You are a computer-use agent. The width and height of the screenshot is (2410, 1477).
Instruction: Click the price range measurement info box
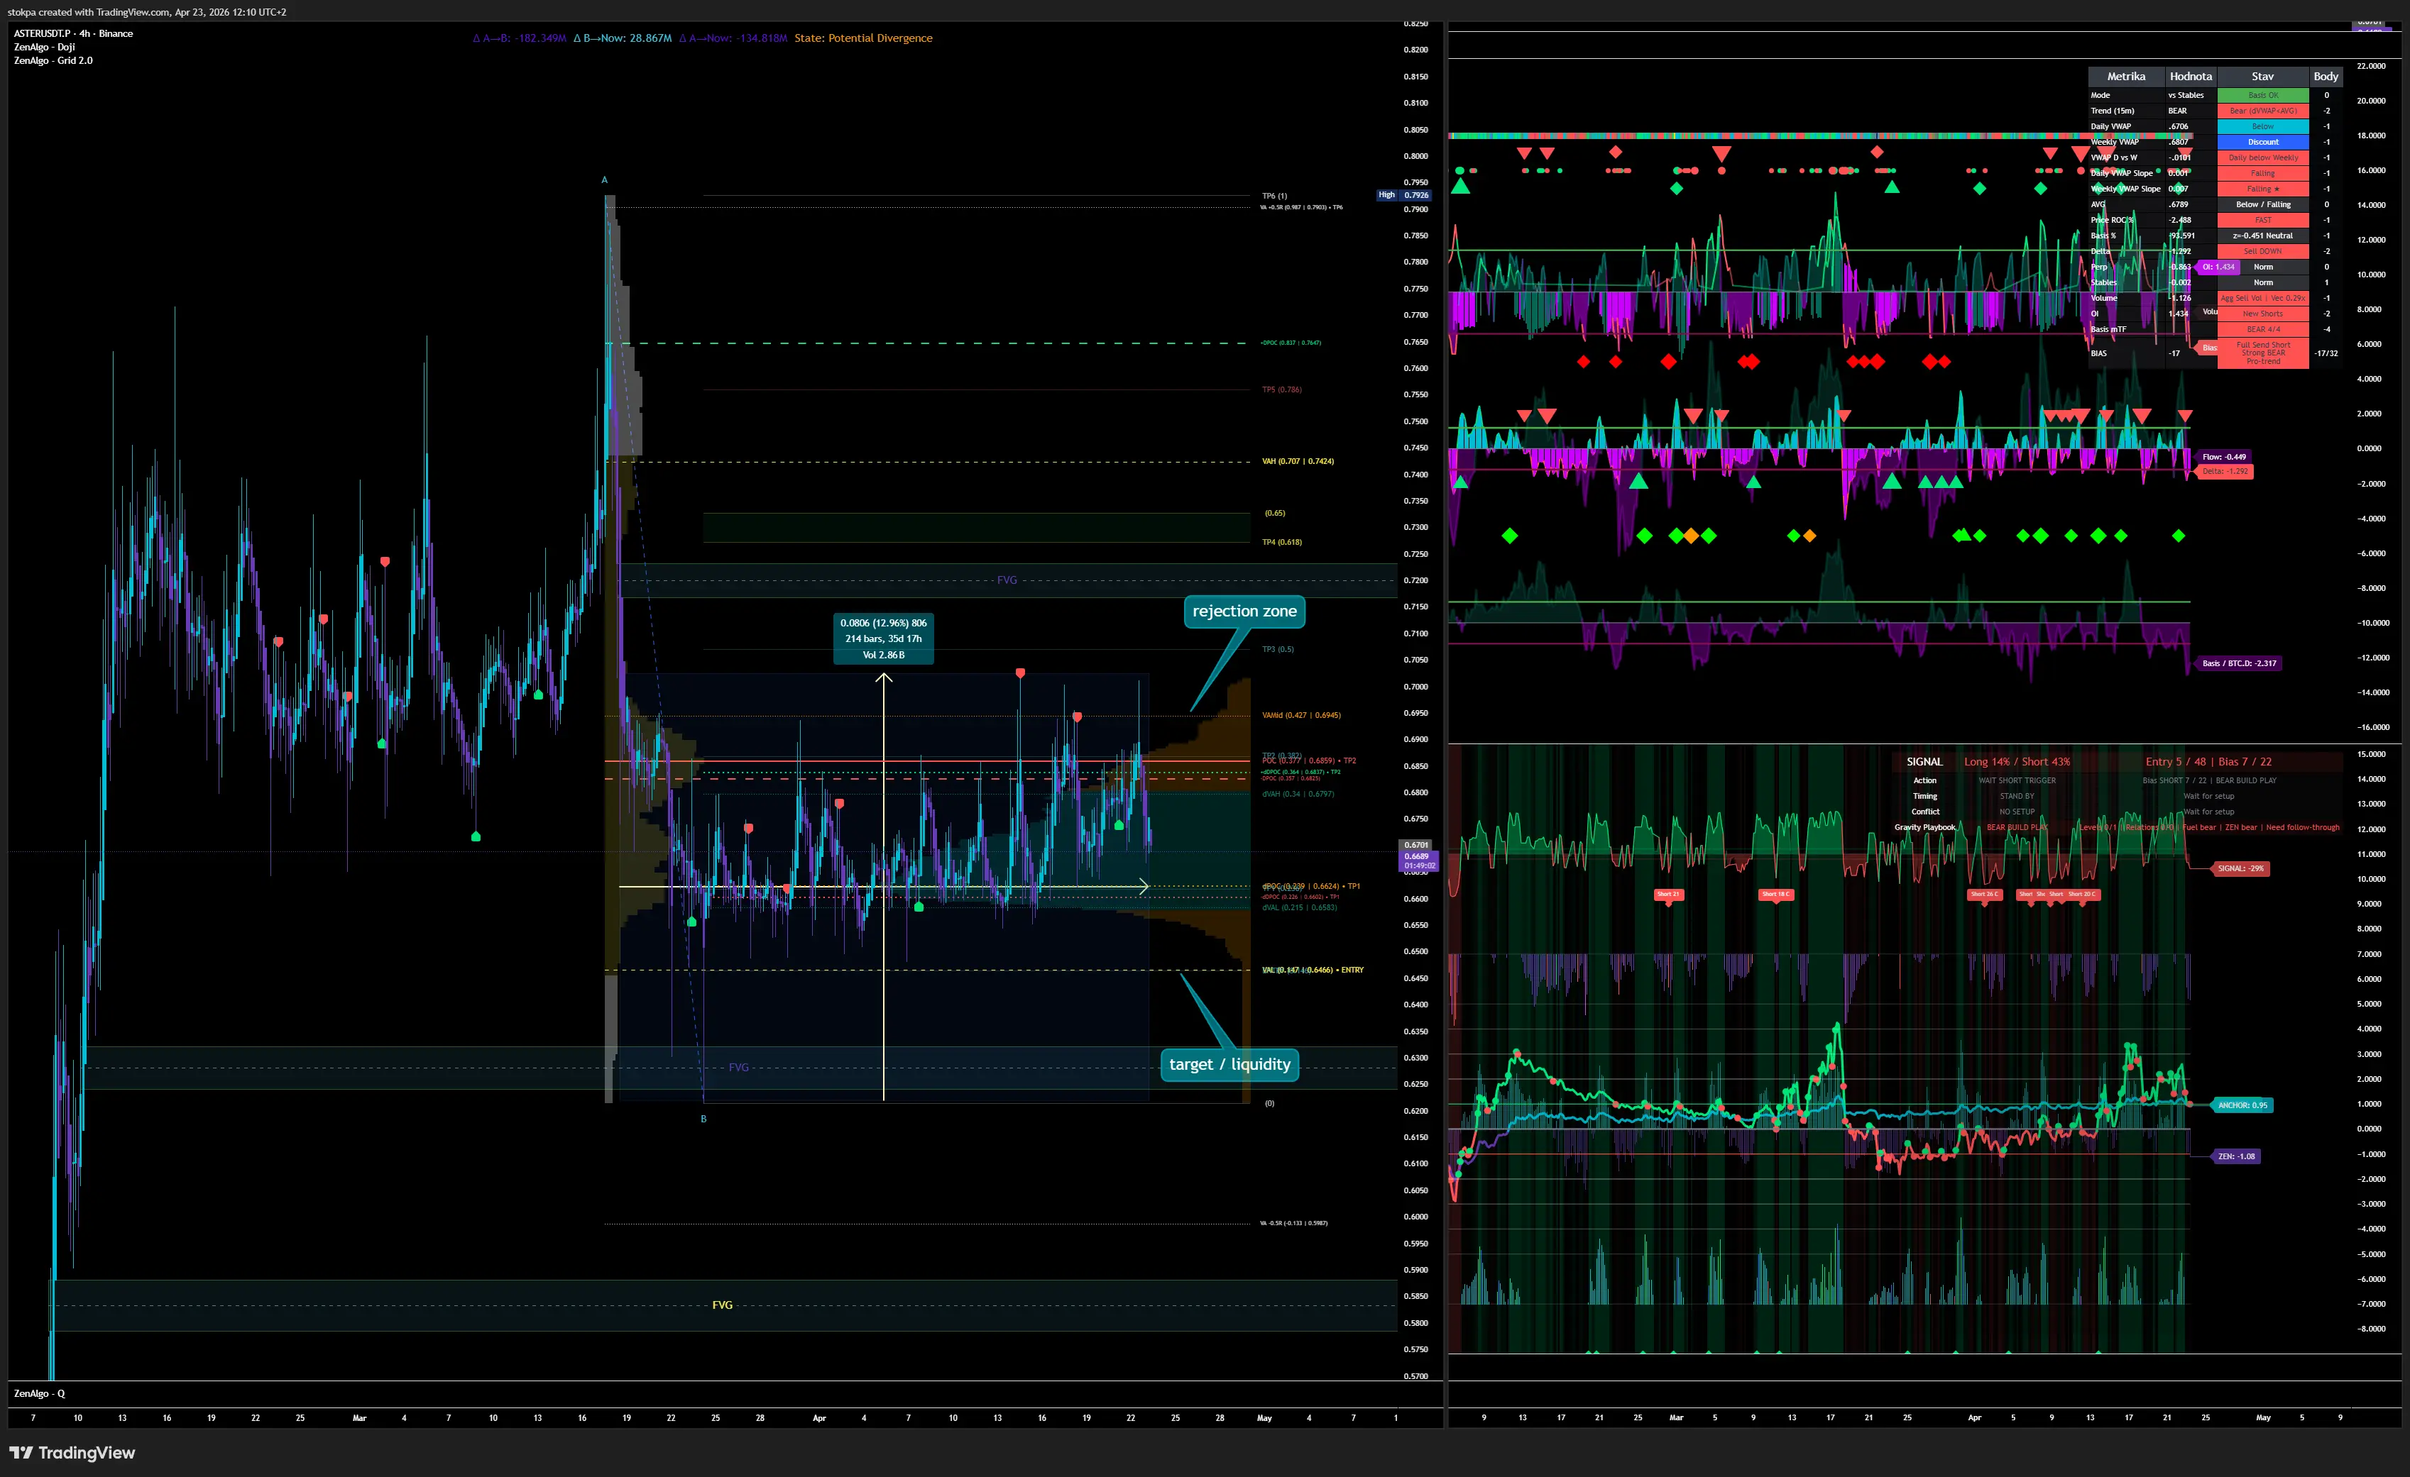coord(883,638)
